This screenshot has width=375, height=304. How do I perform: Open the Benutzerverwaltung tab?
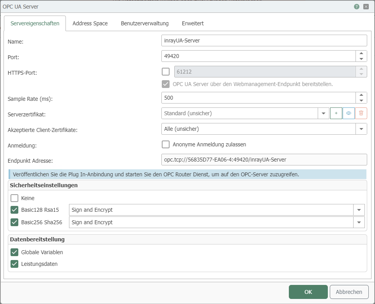[144, 23]
